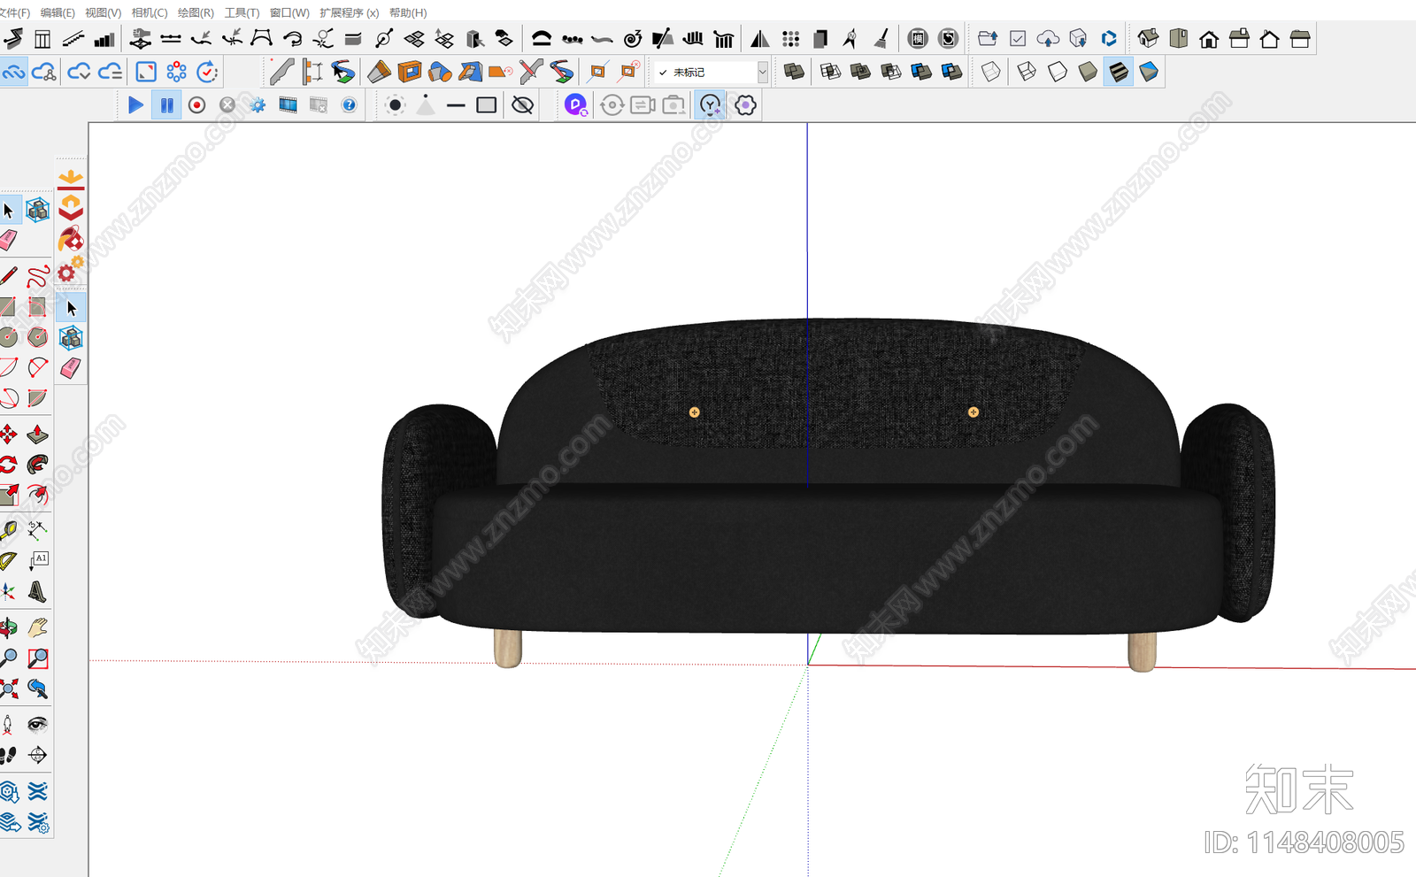Screen dimensions: 1416x877
Task: Click the mirror tool icon
Action: click(x=759, y=39)
